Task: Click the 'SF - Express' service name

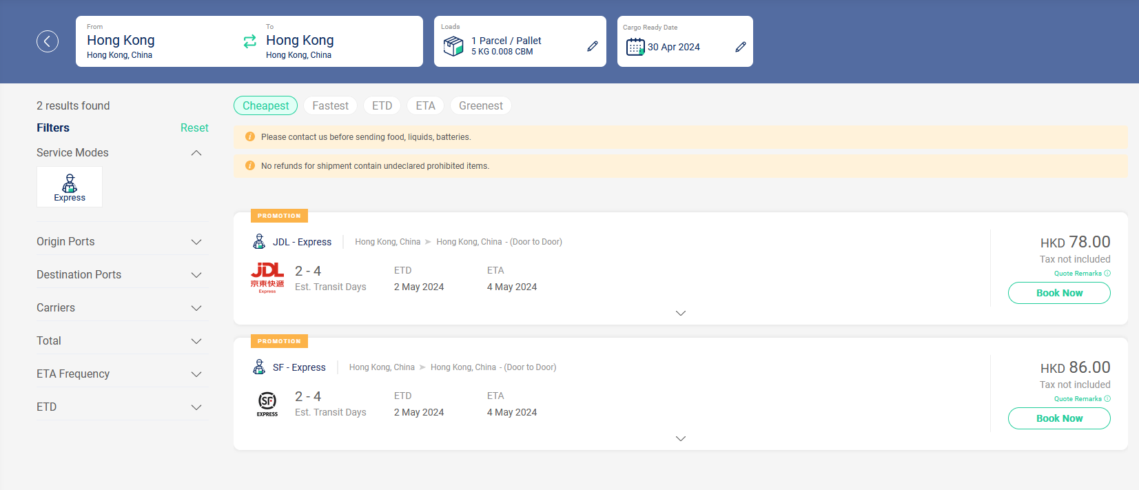Action: pos(299,367)
